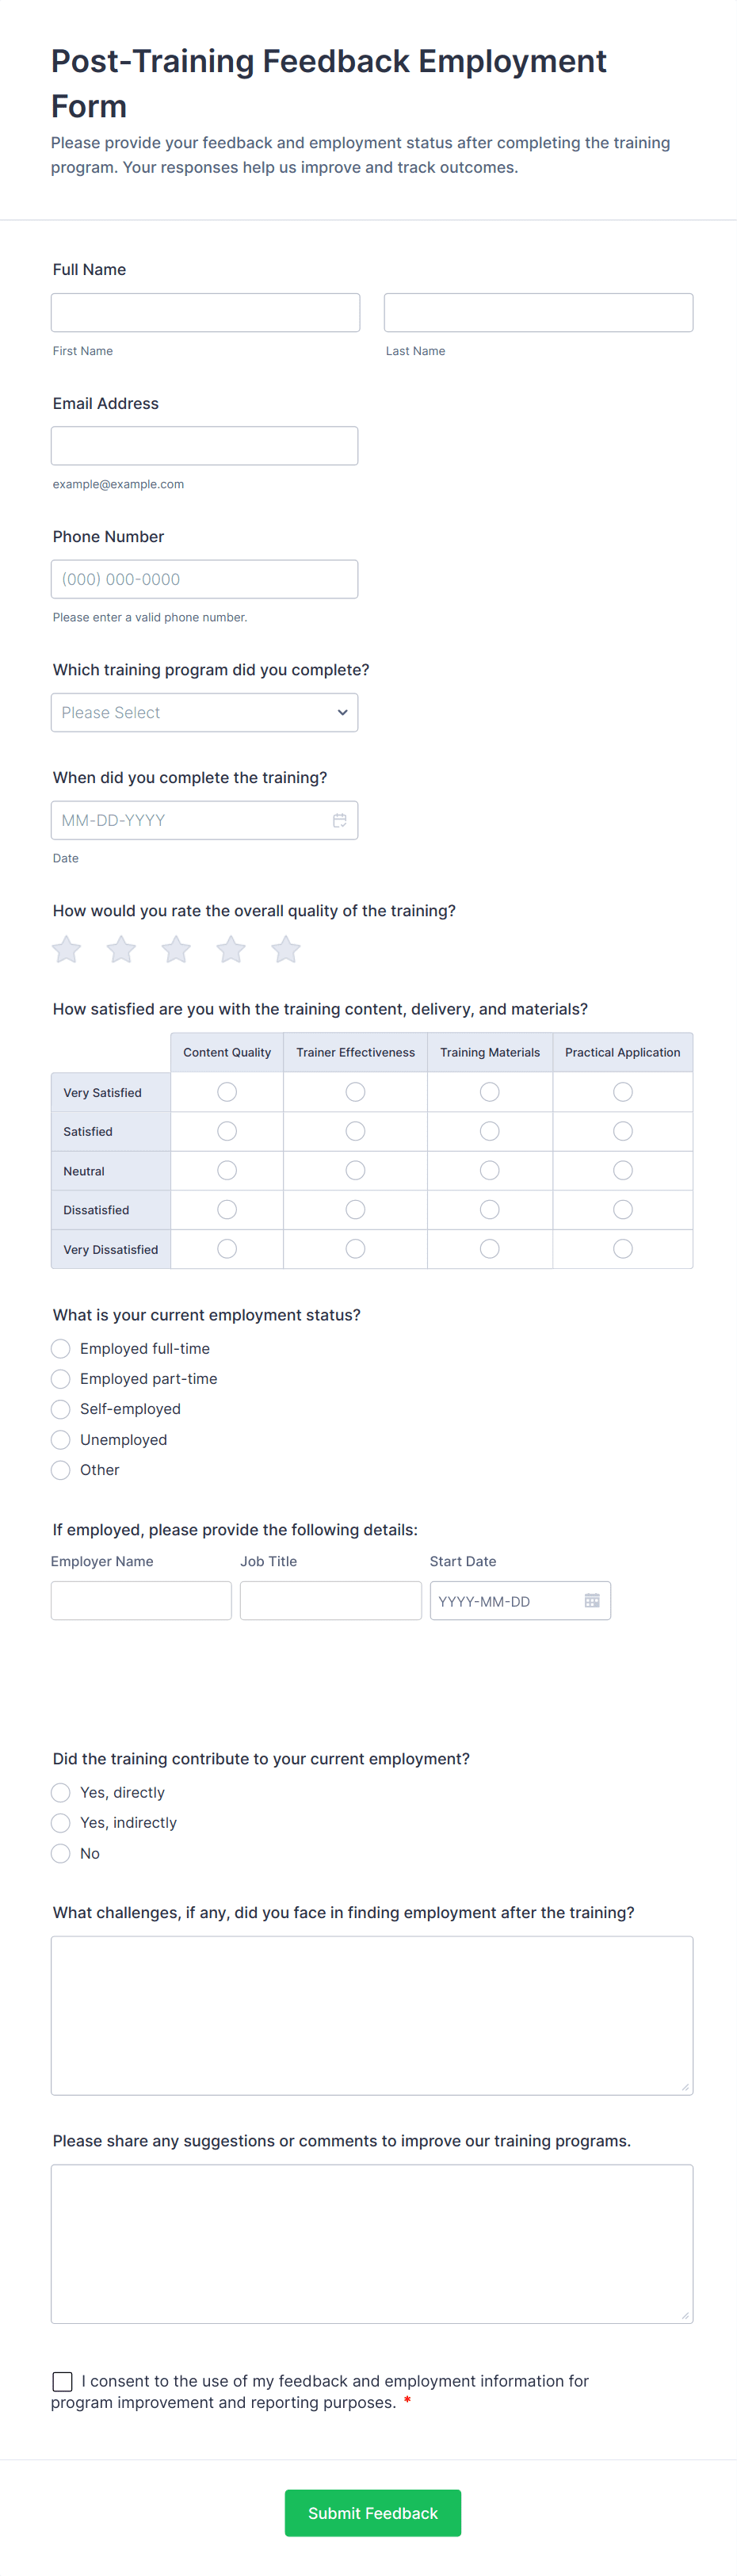
Task: Choose the Unemployed employment status
Action: pos(60,1439)
